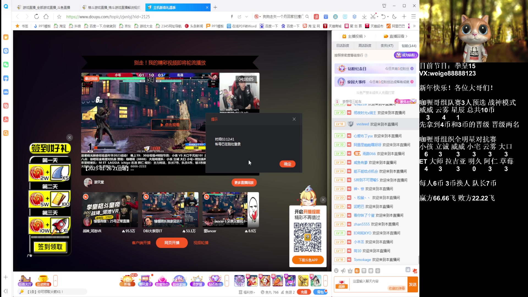Image resolution: width=528 pixels, height=297 pixels.
Task: Expand the gift list arrow at far right
Action: pos(326,280)
